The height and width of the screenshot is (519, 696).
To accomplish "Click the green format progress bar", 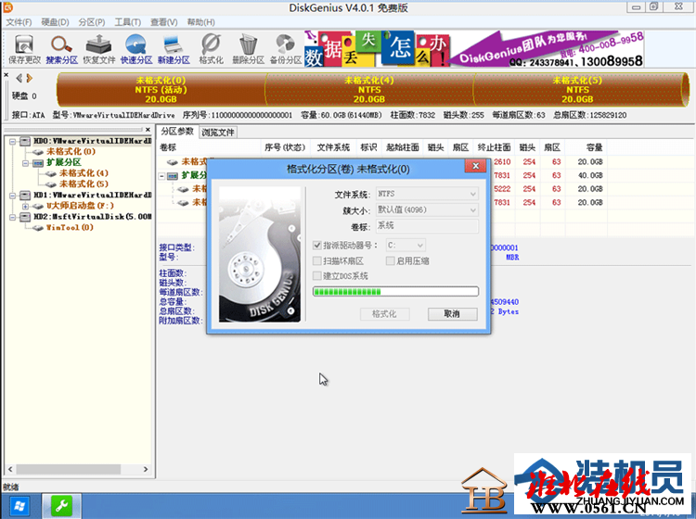I will point(395,291).
